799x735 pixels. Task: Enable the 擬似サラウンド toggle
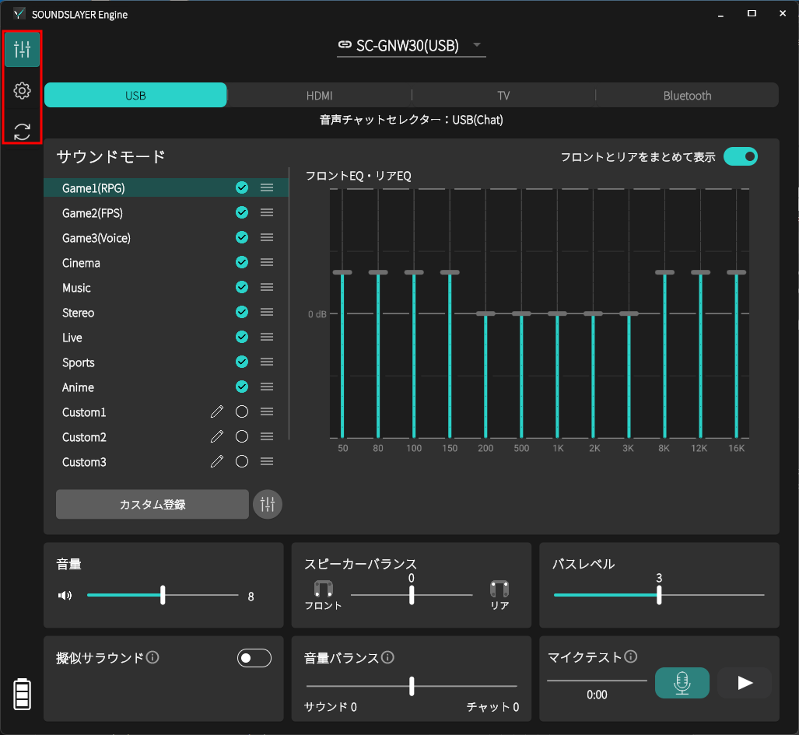pos(254,658)
